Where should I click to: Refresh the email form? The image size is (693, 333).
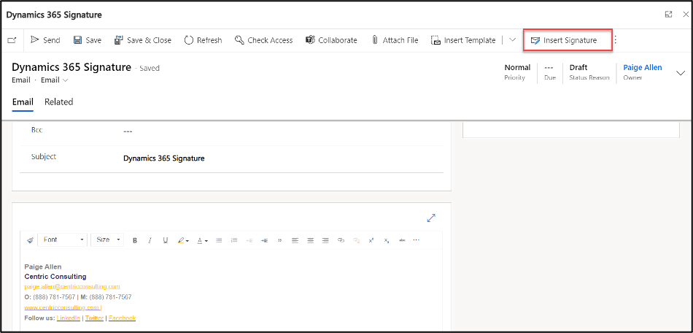(x=189, y=40)
